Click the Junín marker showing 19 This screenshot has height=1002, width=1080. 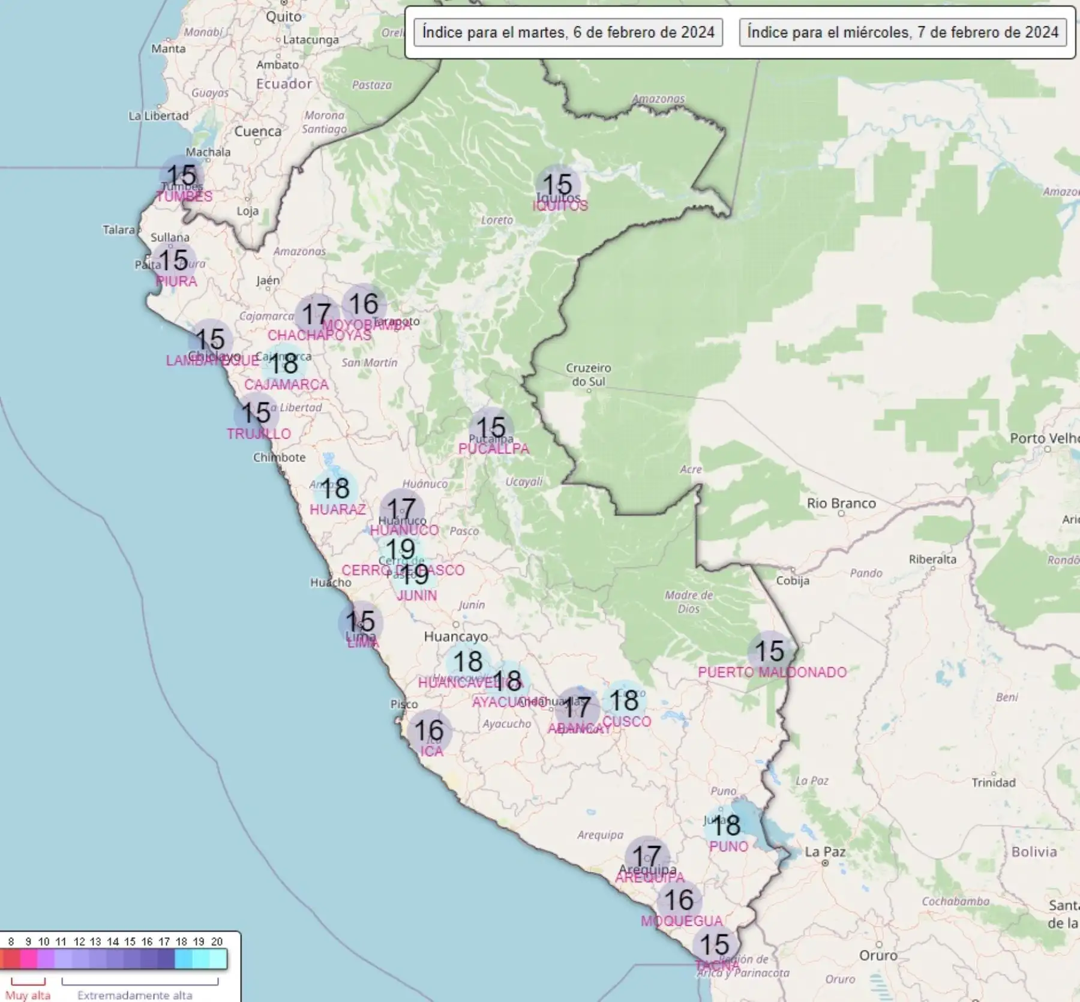[x=413, y=575]
